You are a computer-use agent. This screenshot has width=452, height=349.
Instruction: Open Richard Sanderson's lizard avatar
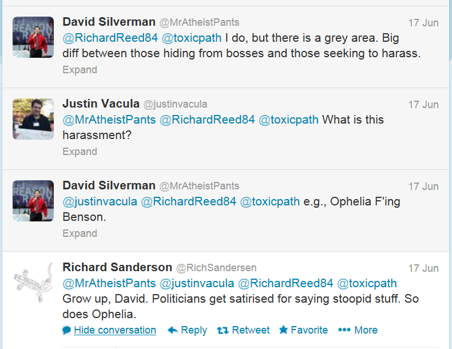[33, 283]
